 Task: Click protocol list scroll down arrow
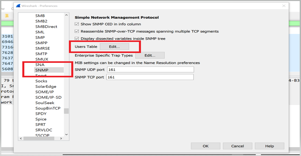[66, 134]
